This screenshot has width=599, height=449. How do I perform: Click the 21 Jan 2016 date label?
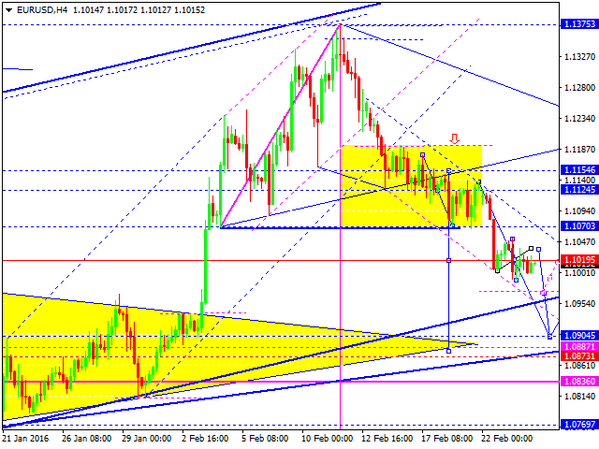pyautogui.click(x=25, y=439)
